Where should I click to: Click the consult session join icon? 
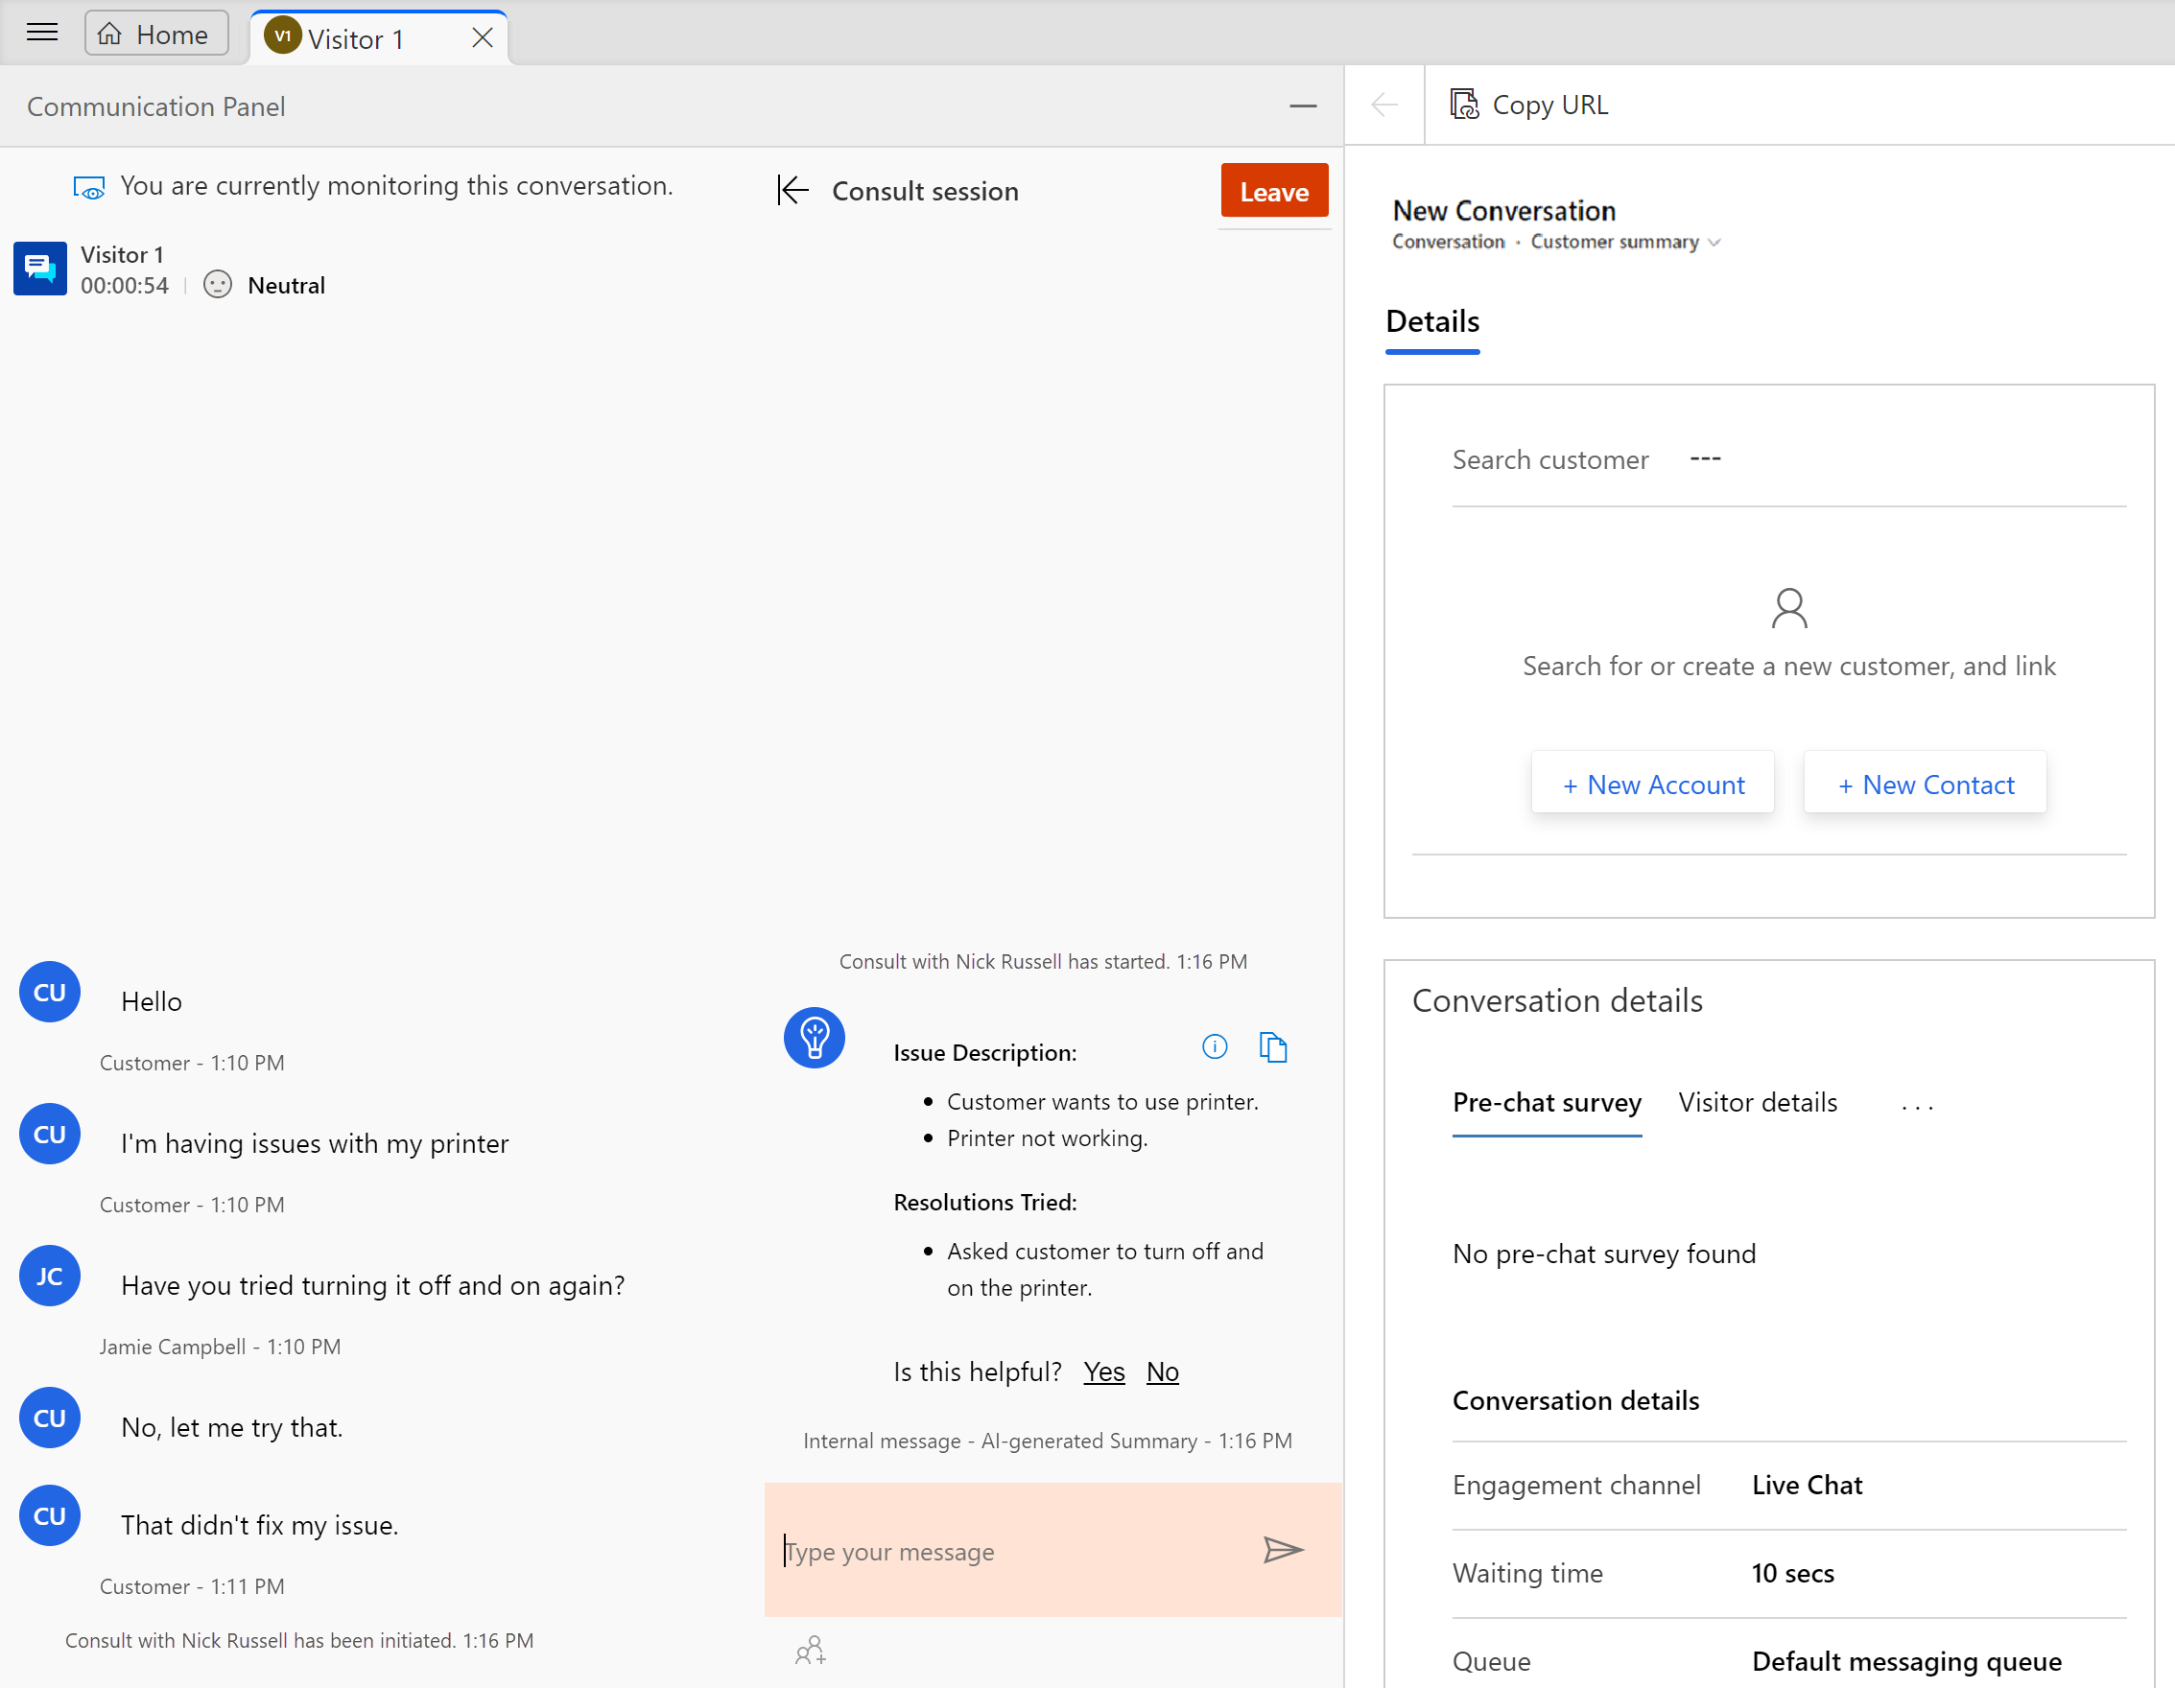(791, 191)
